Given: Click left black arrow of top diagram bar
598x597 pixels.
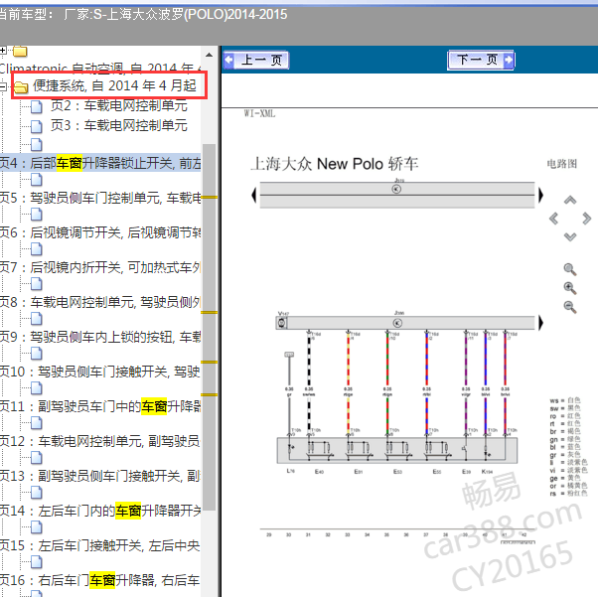Looking at the screenshot, I should tap(254, 196).
